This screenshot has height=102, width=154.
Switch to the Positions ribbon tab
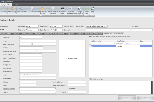point(17,5)
